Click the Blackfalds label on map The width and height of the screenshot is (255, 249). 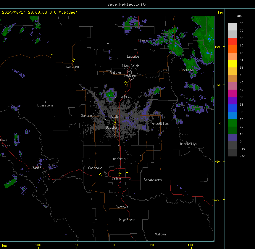[x=130, y=66]
